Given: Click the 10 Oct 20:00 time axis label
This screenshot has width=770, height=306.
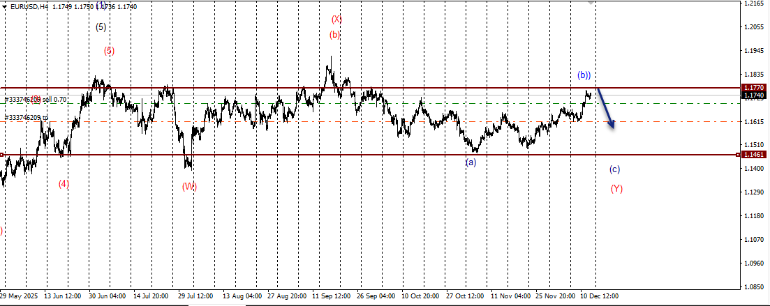Looking at the screenshot, I should [420, 296].
